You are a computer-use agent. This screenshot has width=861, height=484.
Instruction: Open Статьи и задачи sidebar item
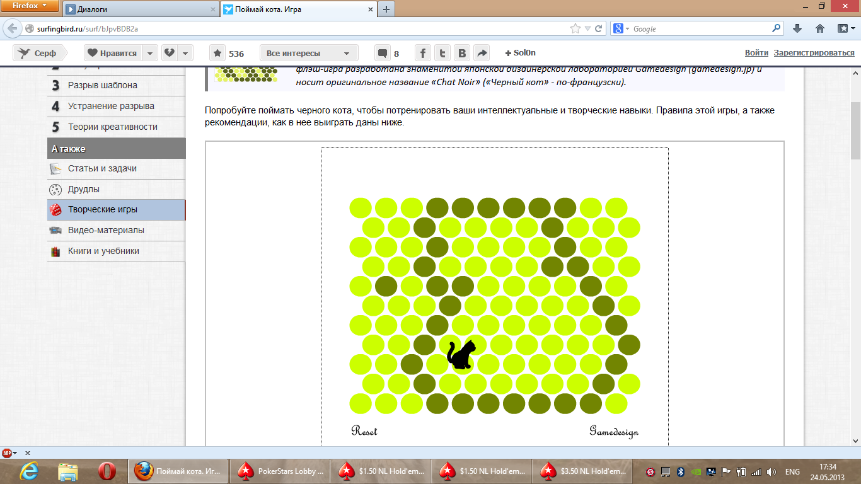pos(117,168)
